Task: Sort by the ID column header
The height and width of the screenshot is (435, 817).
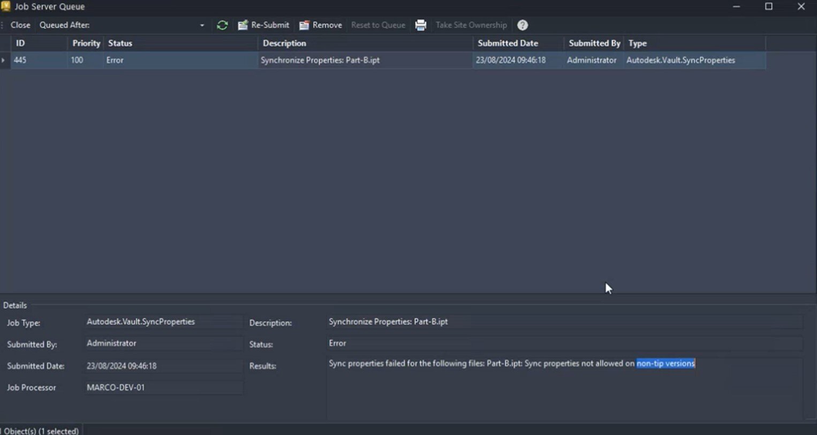Action: coord(20,43)
